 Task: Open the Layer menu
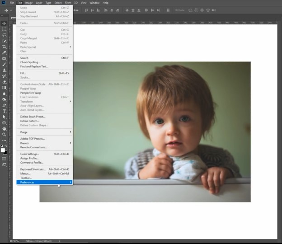coord(39,3)
